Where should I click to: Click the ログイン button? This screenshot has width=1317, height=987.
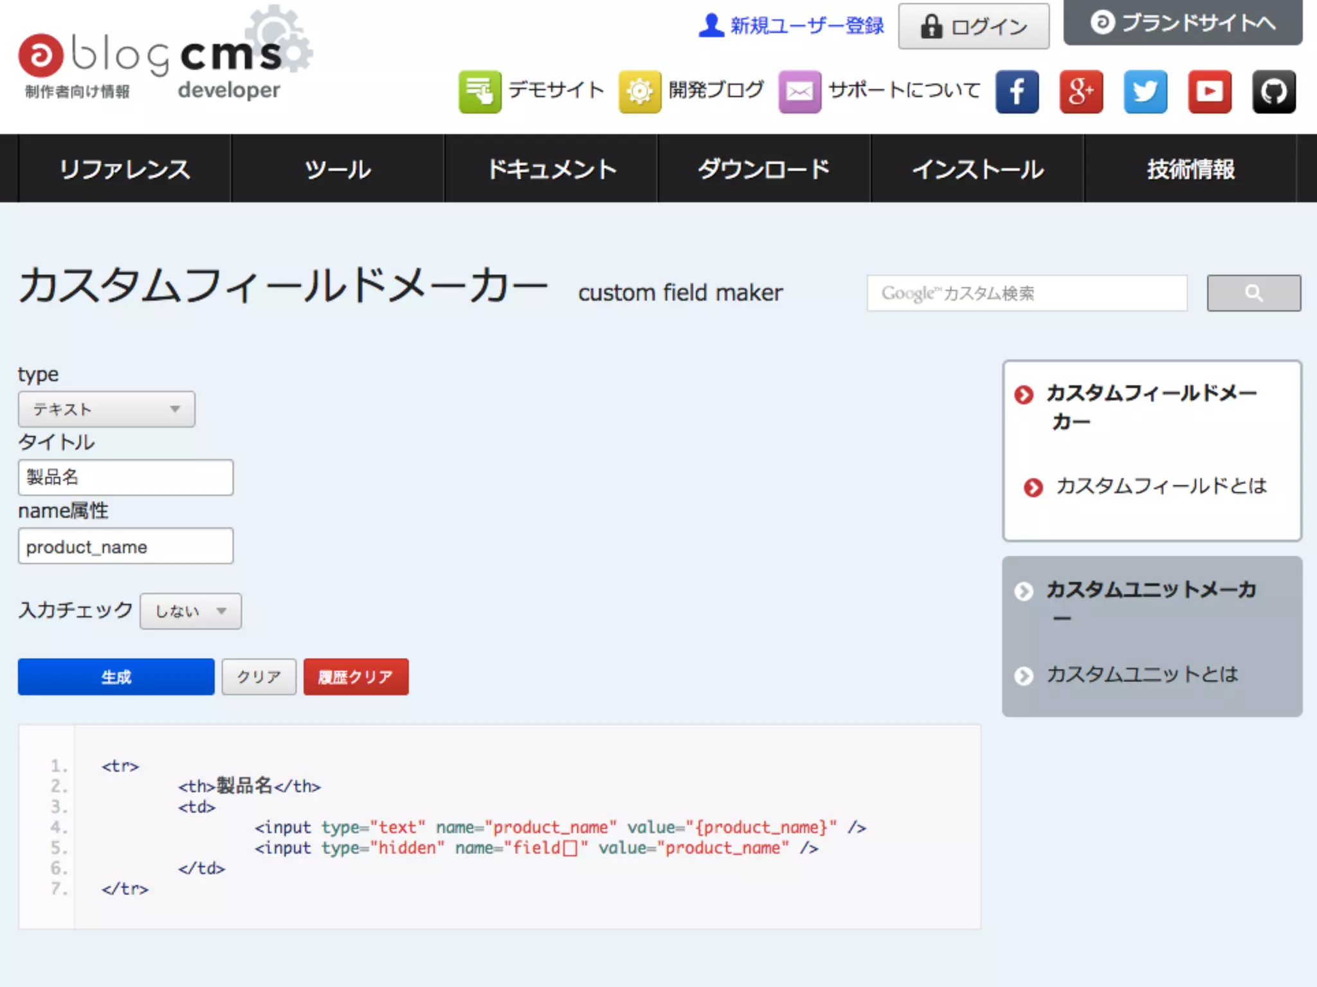tap(974, 26)
